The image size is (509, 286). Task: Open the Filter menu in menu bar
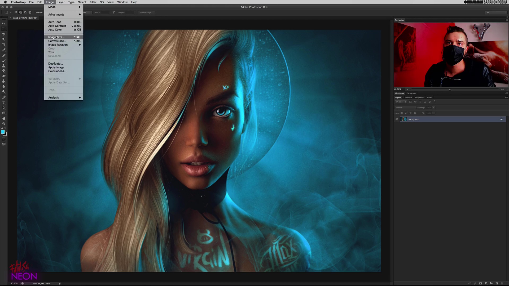pos(93,2)
